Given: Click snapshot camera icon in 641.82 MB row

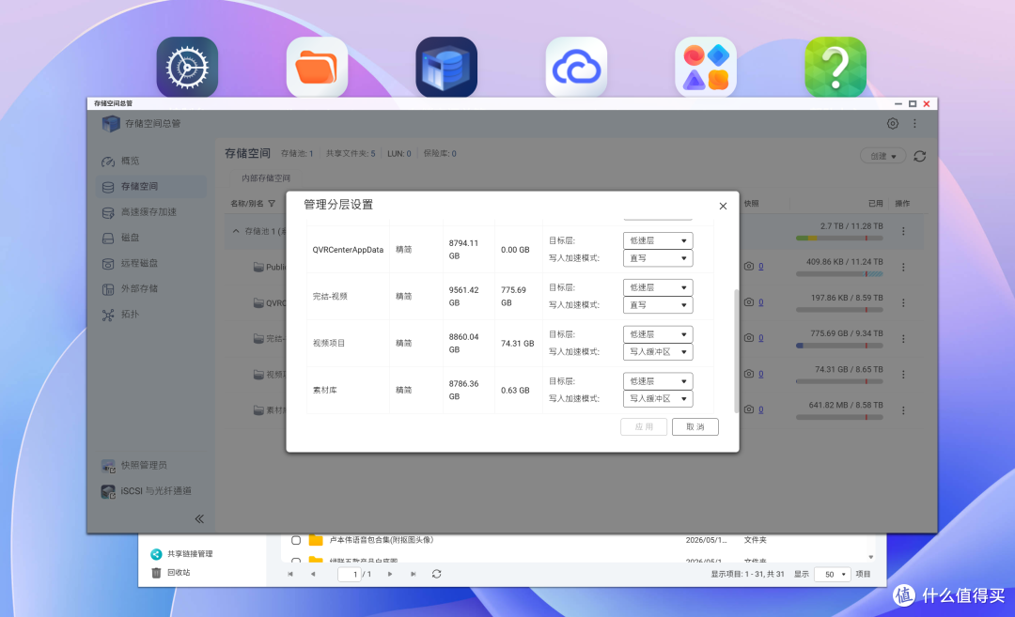Looking at the screenshot, I should click(749, 409).
